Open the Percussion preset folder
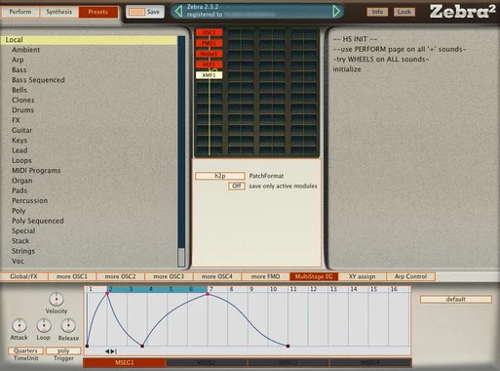500x371 pixels. [x=30, y=201]
